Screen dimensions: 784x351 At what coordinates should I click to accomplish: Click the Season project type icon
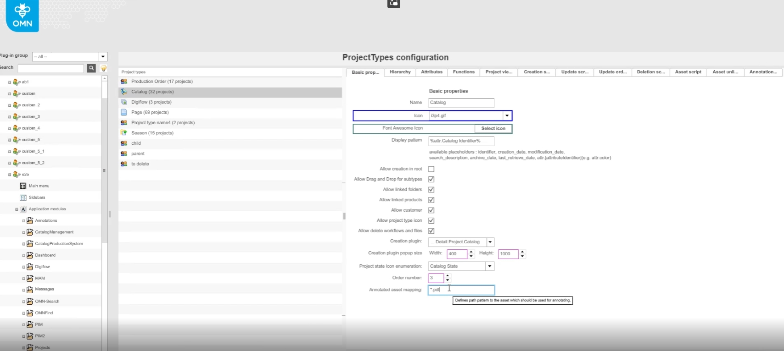(124, 133)
